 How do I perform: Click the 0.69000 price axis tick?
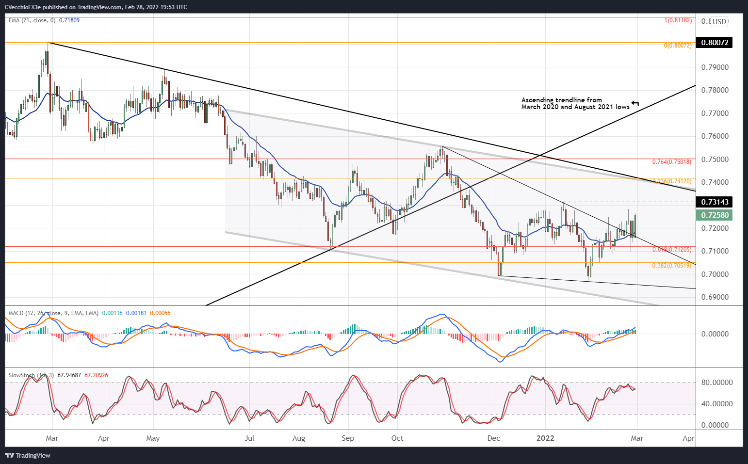coord(715,297)
